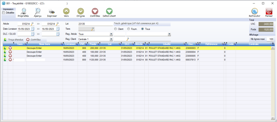Screen dimensions: 277x122
Task: Click the Aperçu preview icon
Action: (38, 11)
